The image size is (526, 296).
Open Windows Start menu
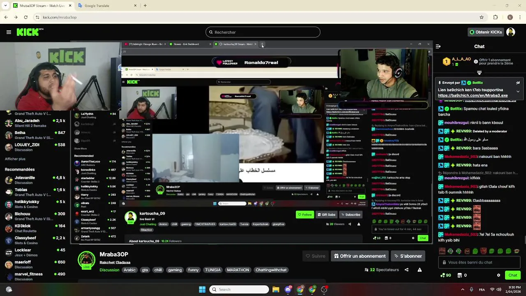click(202, 289)
